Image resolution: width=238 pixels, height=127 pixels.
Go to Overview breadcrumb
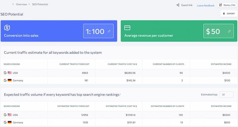(21, 4)
